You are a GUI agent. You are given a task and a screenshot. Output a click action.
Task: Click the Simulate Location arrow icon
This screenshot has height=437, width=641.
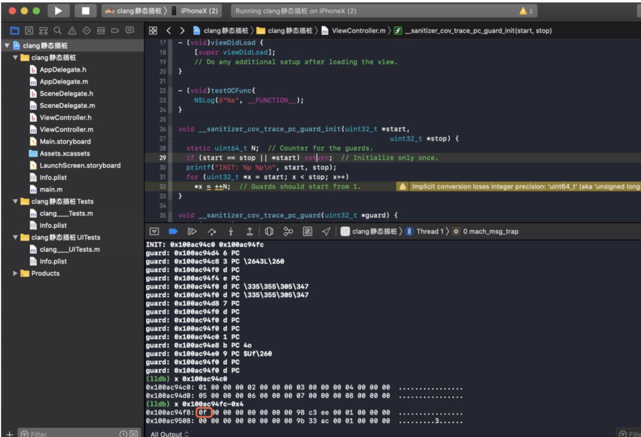[x=326, y=232]
